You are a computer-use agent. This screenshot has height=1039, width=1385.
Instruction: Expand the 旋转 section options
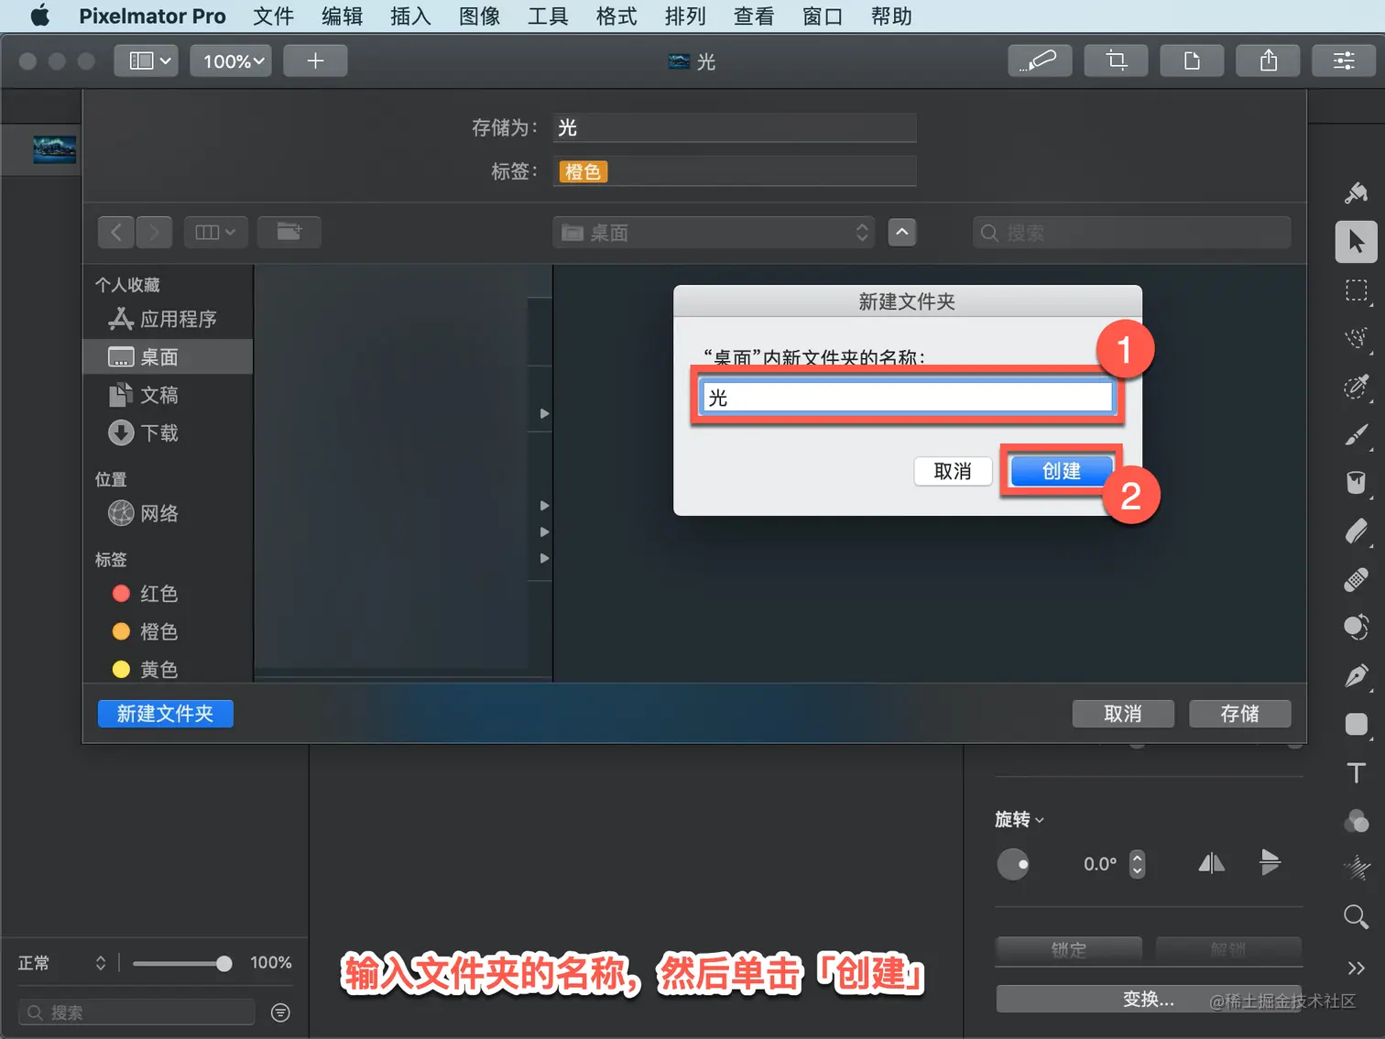tap(1020, 819)
